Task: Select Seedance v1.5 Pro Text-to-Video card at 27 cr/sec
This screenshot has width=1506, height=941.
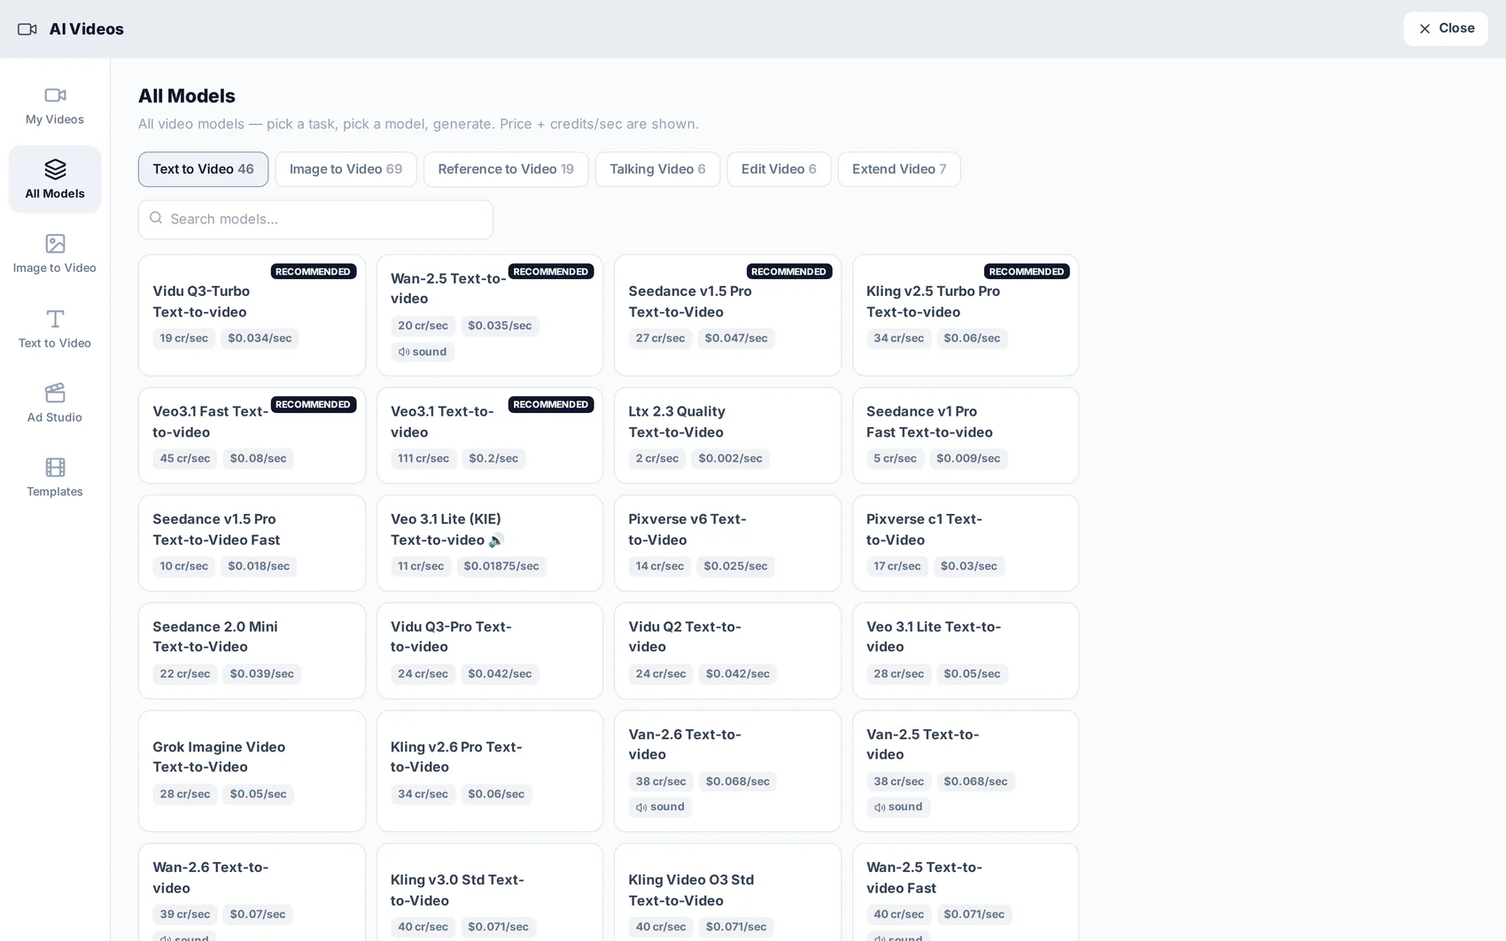Action: [x=727, y=315]
